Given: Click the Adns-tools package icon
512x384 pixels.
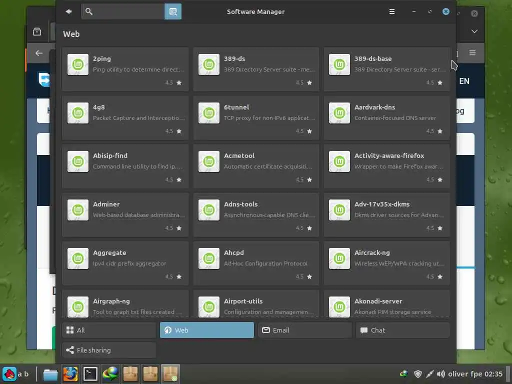Looking at the screenshot, I should coord(209,210).
